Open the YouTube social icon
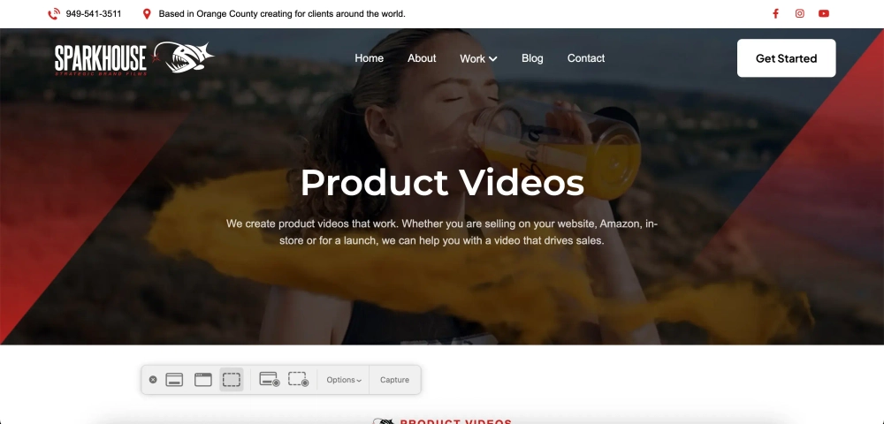884x424 pixels. tap(824, 13)
